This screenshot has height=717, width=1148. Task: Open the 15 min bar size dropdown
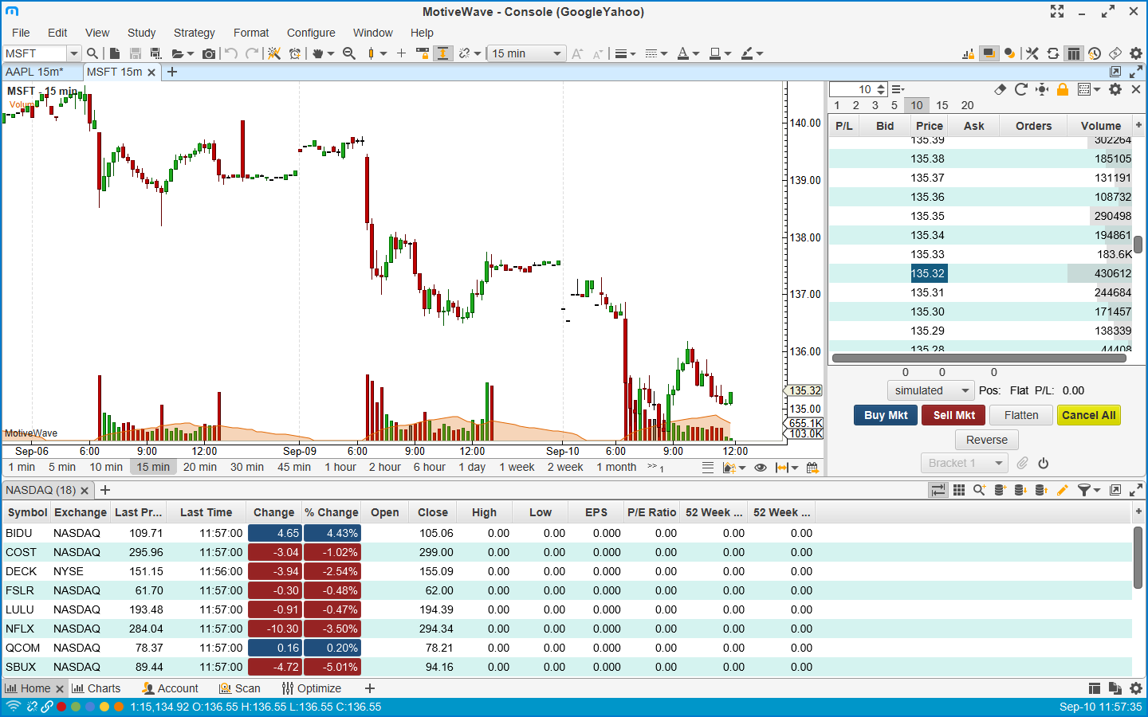[x=526, y=53]
